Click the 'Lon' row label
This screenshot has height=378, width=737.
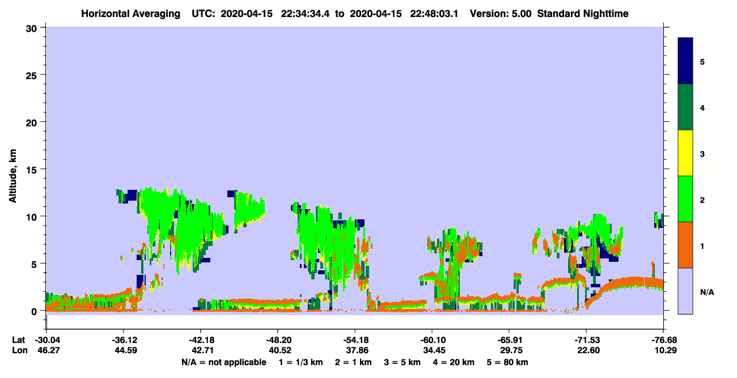click(19, 351)
